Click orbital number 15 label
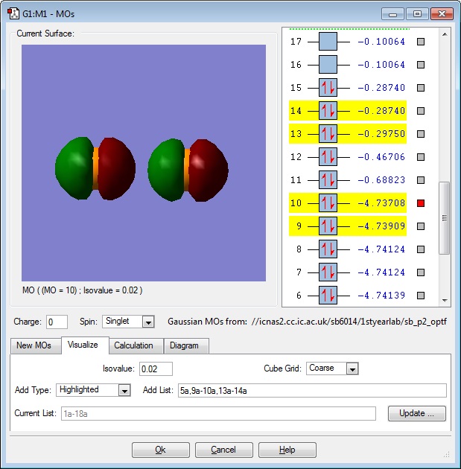The width and height of the screenshot is (461, 469). coord(296,88)
